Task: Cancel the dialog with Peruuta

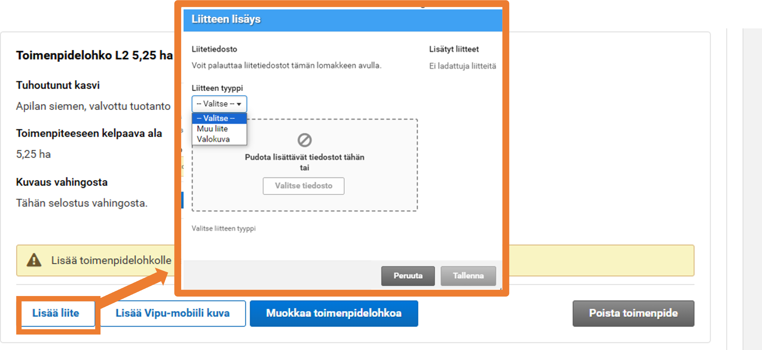Action: tap(408, 275)
